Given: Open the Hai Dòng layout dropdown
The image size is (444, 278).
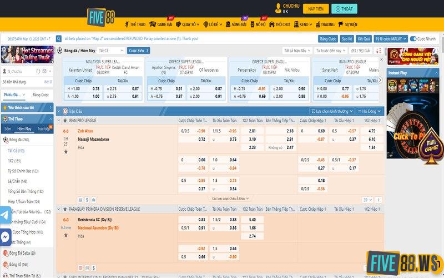Looking at the screenshot, I should click(369, 111).
